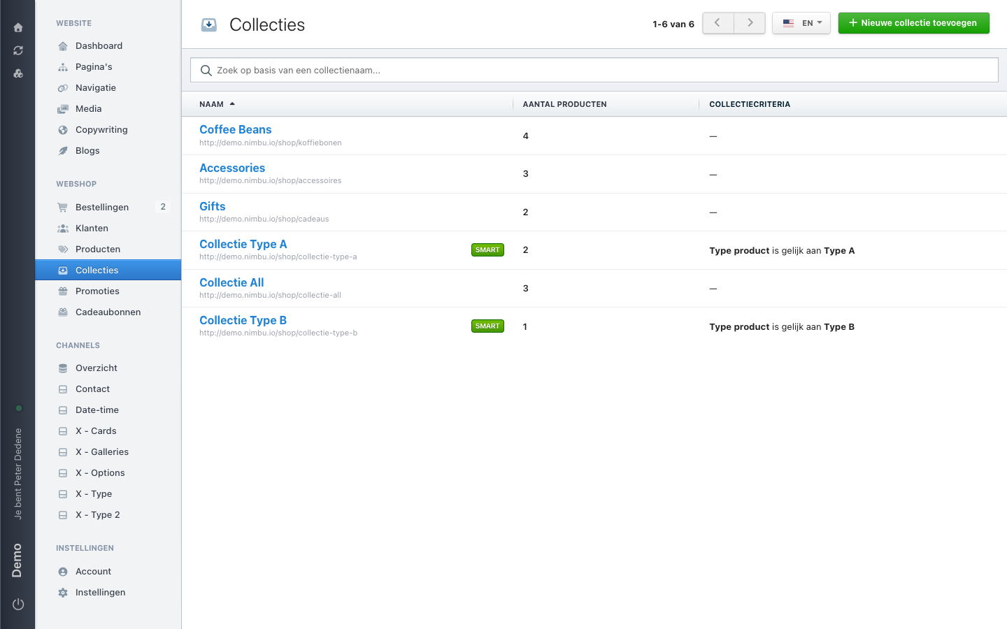Open the Collectie All link
This screenshot has height=629, width=1007.
pyautogui.click(x=231, y=282)
